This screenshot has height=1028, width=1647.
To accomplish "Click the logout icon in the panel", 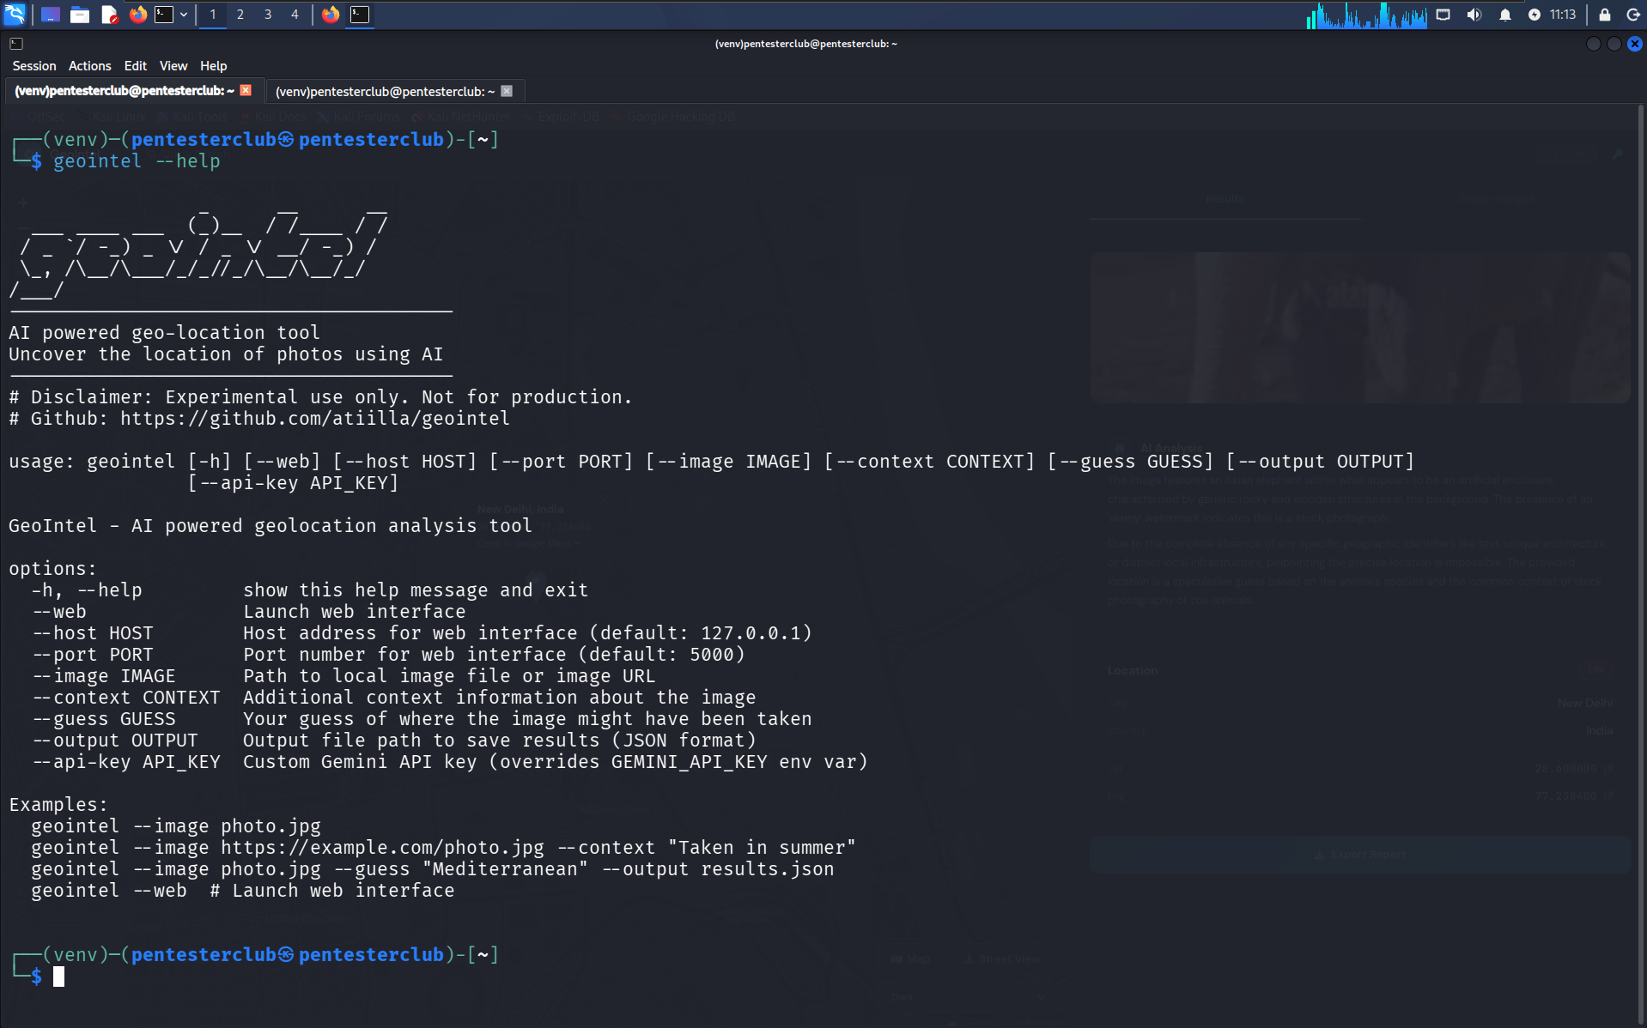I will pyautogui.click(x=1633, y=15).
